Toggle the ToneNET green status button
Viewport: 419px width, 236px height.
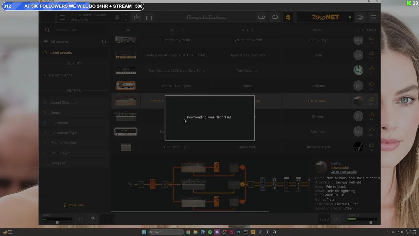350,17
